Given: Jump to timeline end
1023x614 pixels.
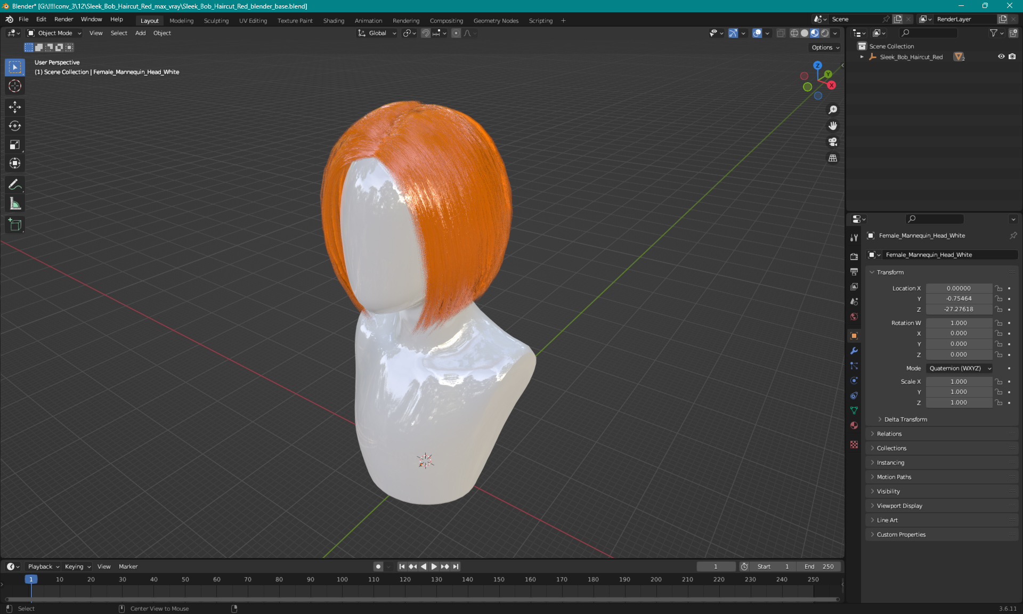Looking at the screenshot, I should 456,567.
